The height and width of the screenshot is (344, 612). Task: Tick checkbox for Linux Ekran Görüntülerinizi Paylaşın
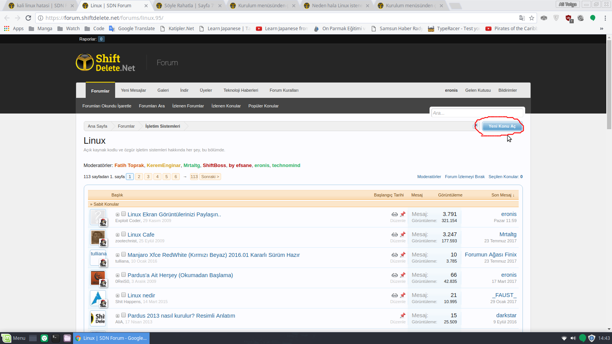tap(124, 214)
